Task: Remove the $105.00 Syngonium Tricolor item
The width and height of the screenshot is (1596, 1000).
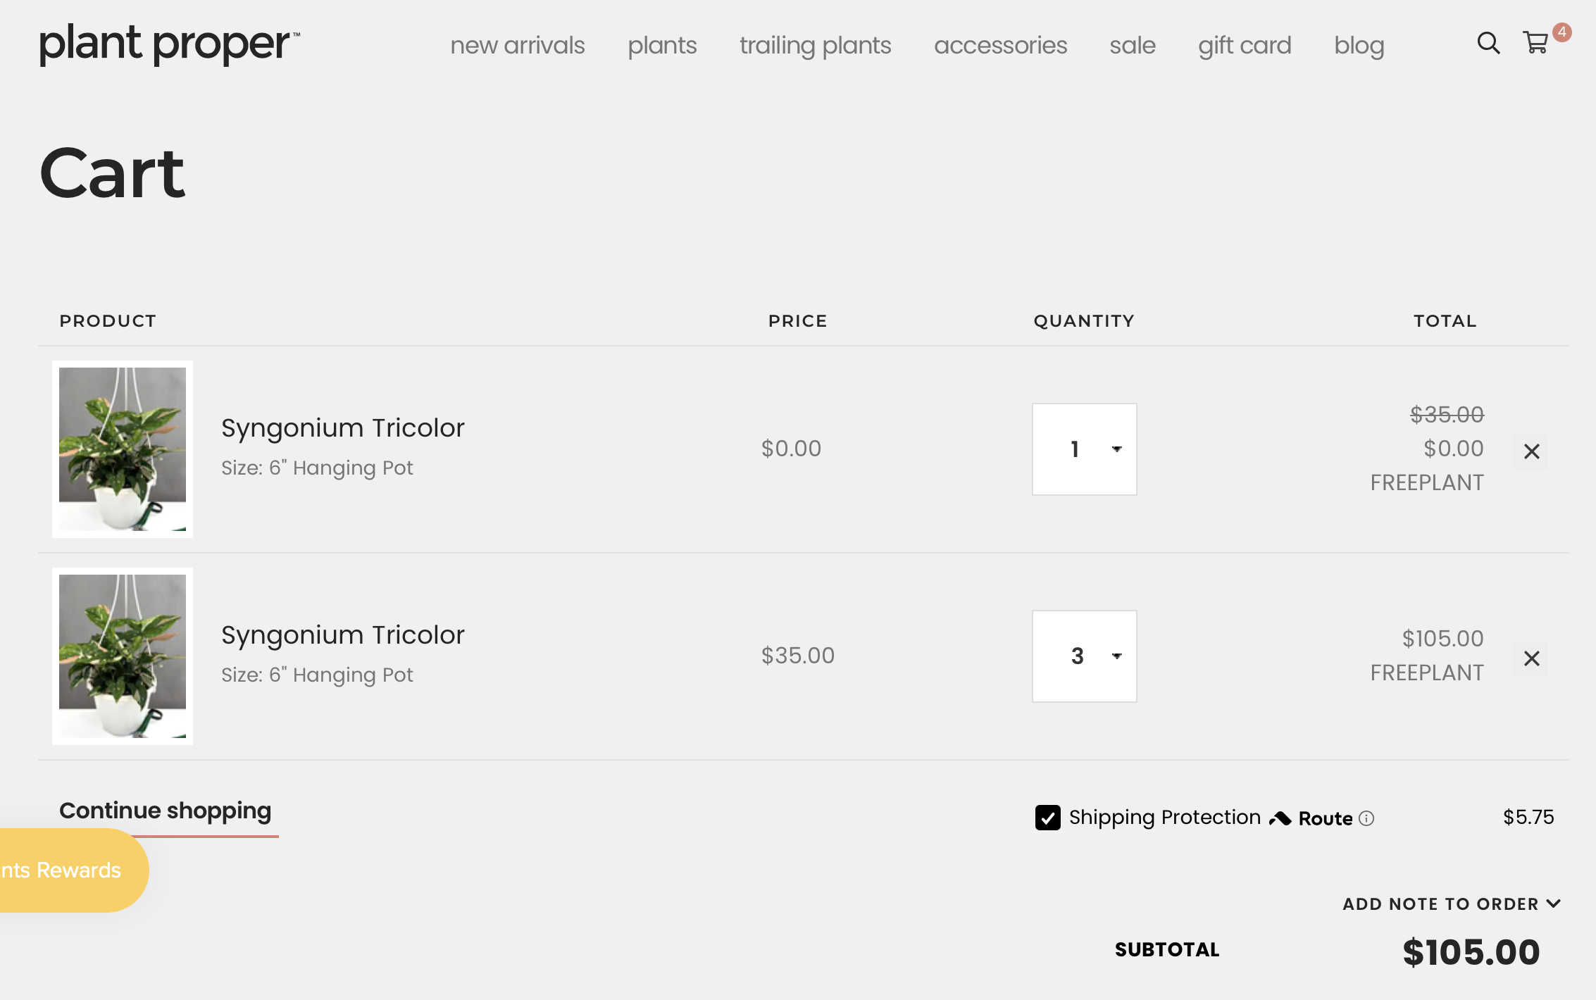Action: (1531, 658)
